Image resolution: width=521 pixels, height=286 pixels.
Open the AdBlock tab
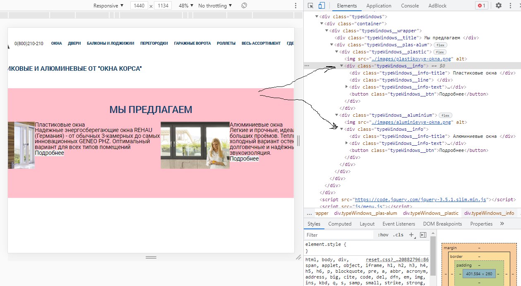(437, 6)
